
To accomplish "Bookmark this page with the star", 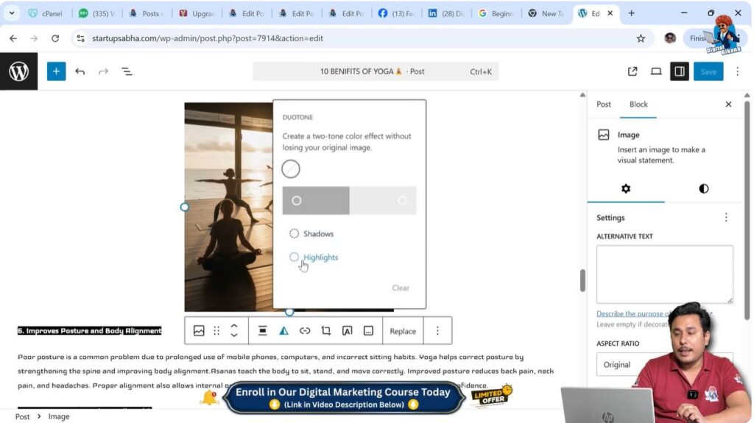I will point(641,38).
